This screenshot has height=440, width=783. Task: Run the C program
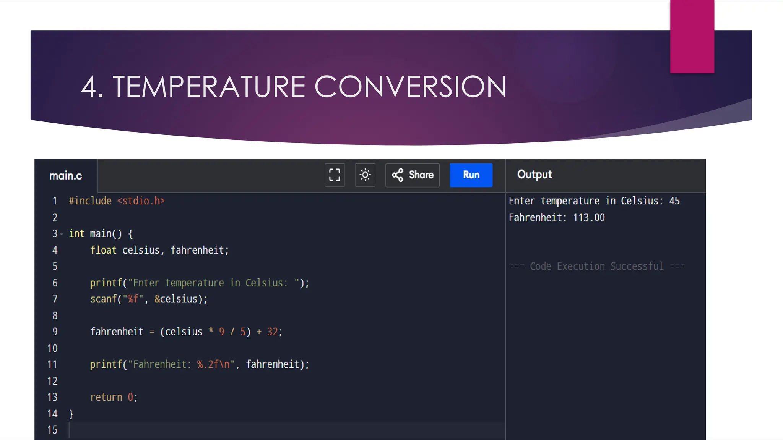tap(471, 175)
